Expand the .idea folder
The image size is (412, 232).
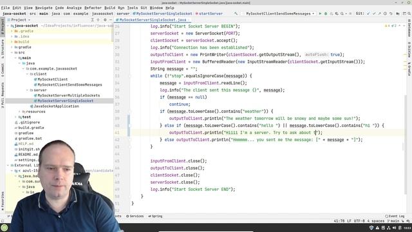pos(12,36)
